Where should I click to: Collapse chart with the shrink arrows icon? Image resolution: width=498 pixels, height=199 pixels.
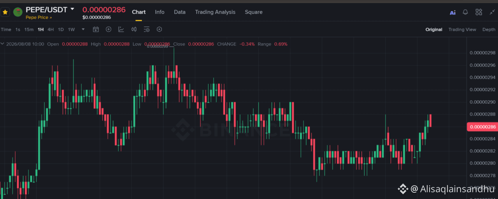(492, 12)
